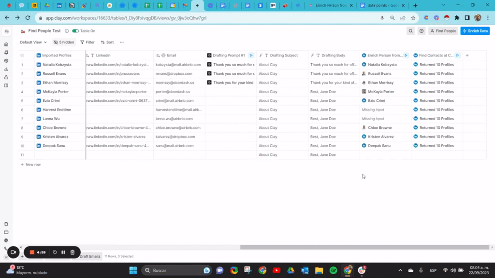Pause the screen recording
This screenshot has width=495, height=278.
63,252
